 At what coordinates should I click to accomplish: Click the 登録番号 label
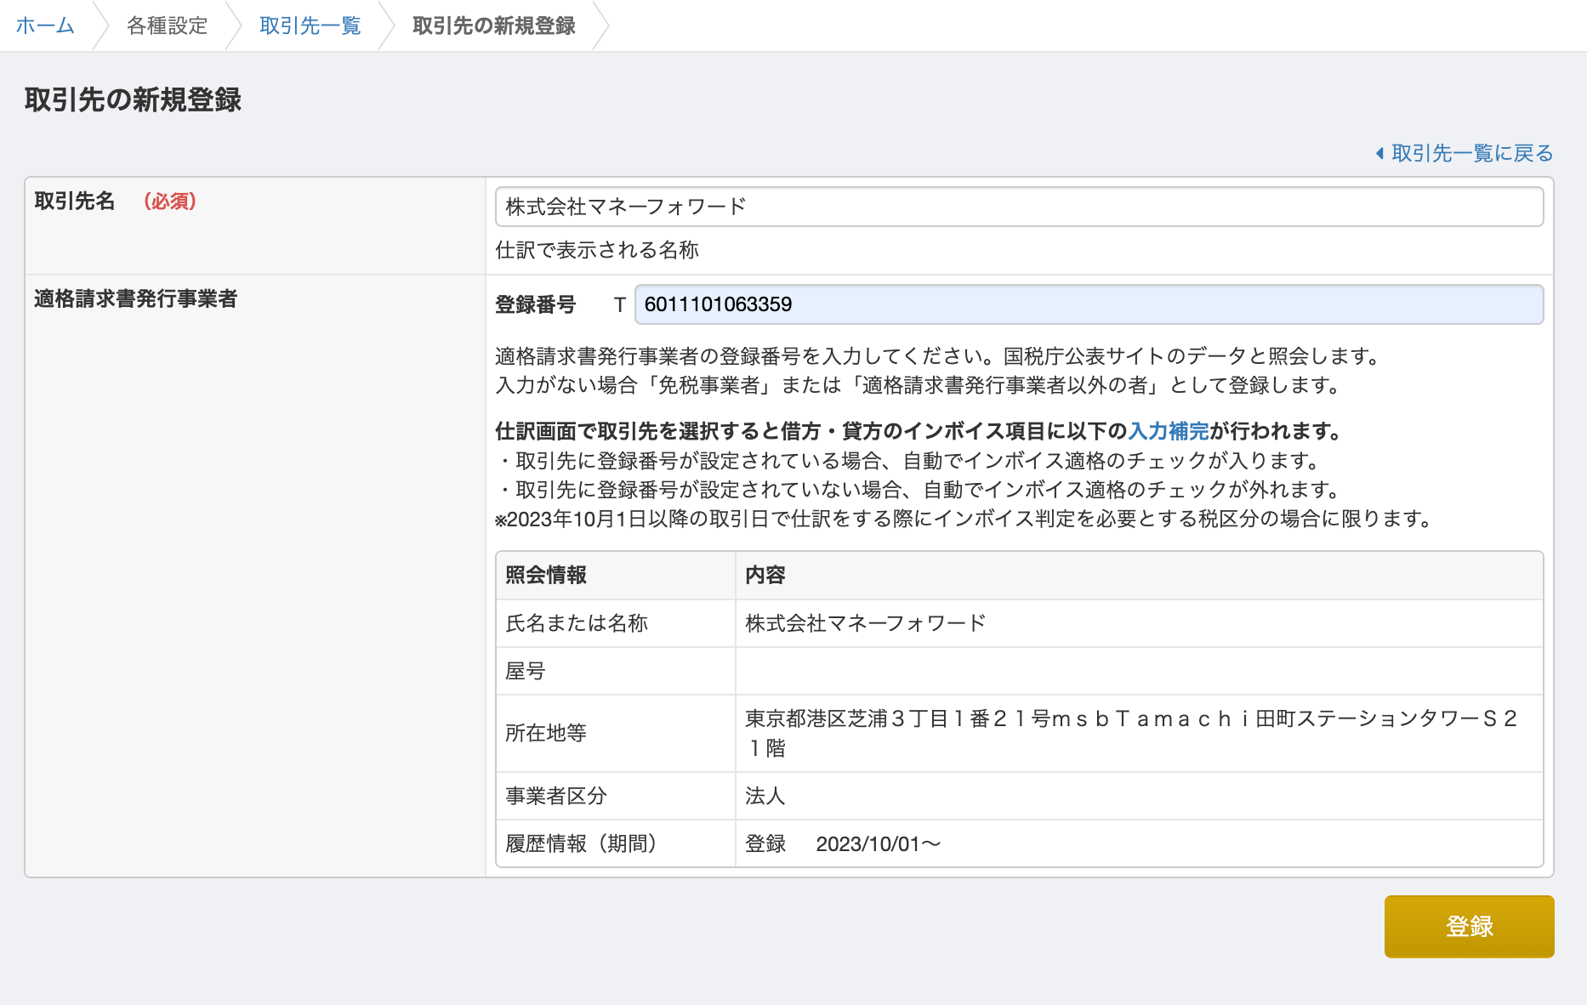(536, 304)
